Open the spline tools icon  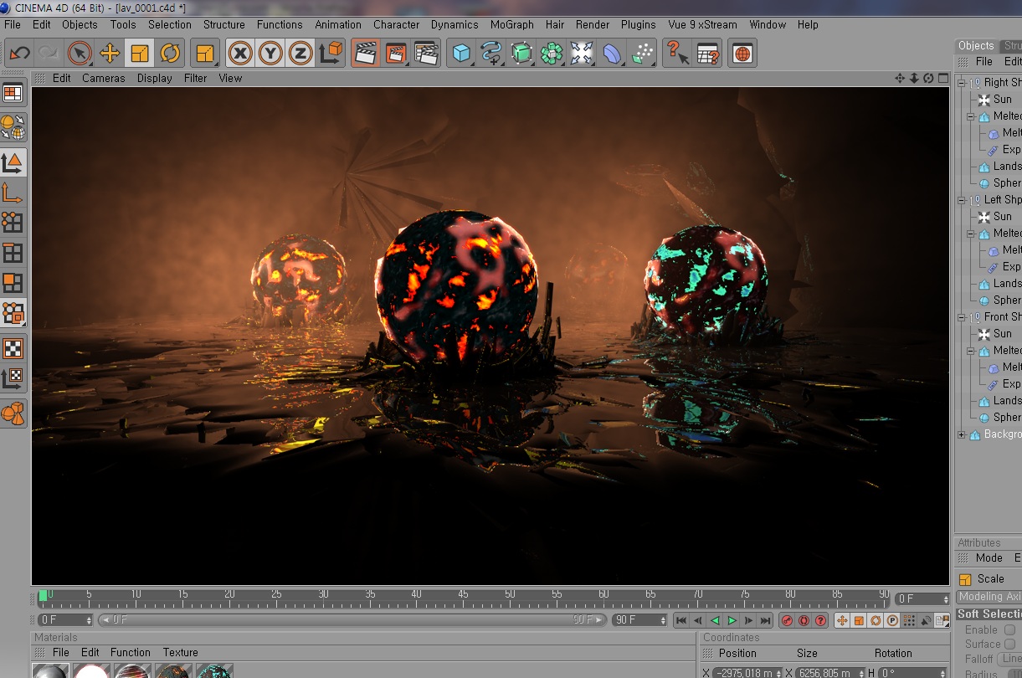pos(491,54)
